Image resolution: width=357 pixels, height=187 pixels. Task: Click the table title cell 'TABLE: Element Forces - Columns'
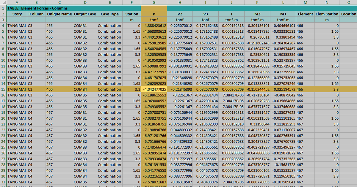pos(37,8)
